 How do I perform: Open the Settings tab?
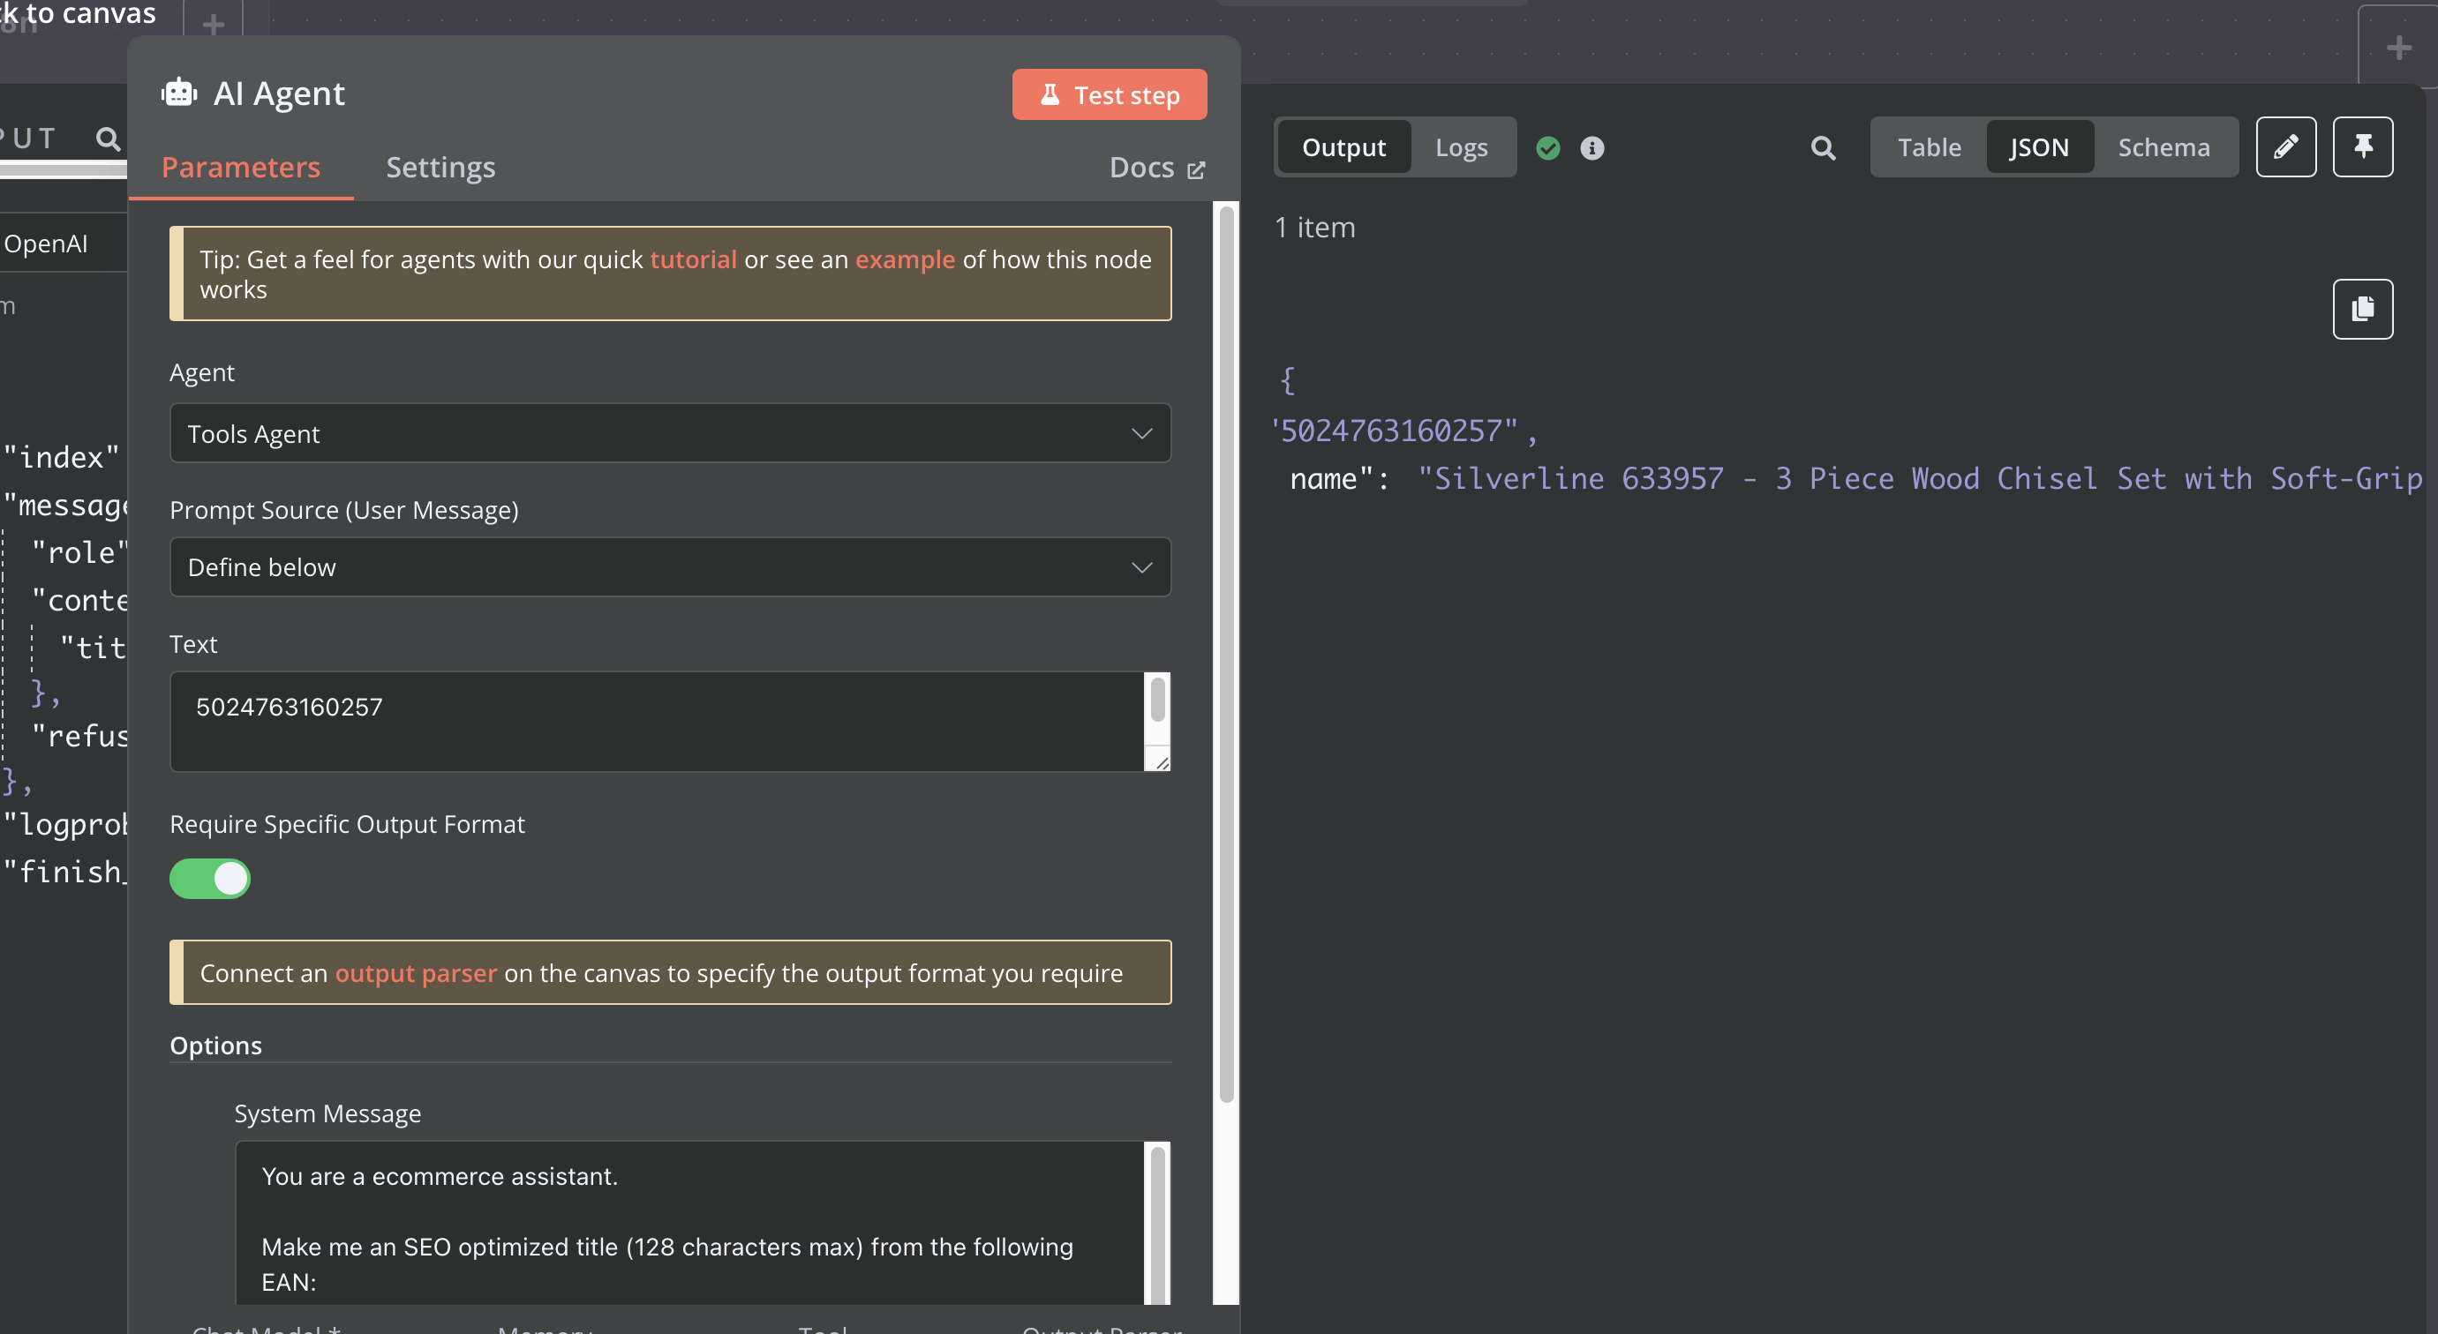click(440, 168)
